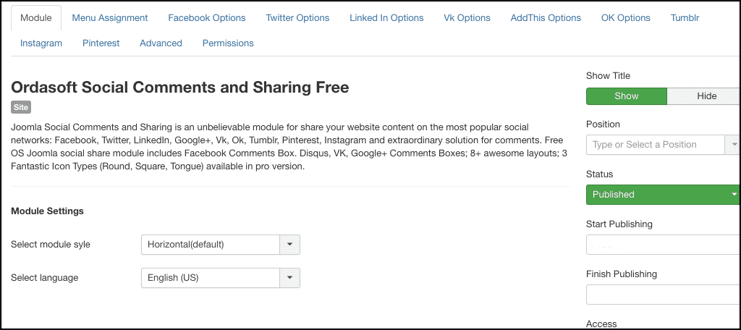The image size is (741, 330).
Task: Set Show Title to Show
Action: 626,96
